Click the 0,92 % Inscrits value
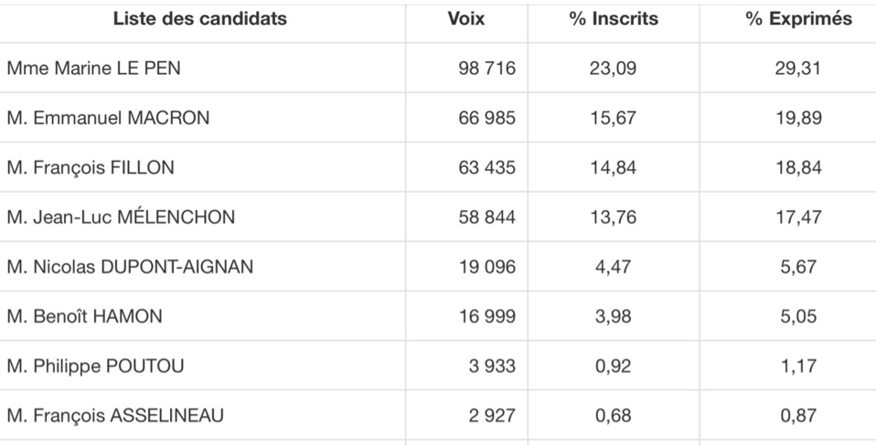 614,366
